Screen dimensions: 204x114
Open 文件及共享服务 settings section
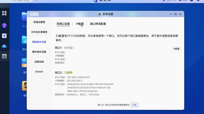pos(39,32)
